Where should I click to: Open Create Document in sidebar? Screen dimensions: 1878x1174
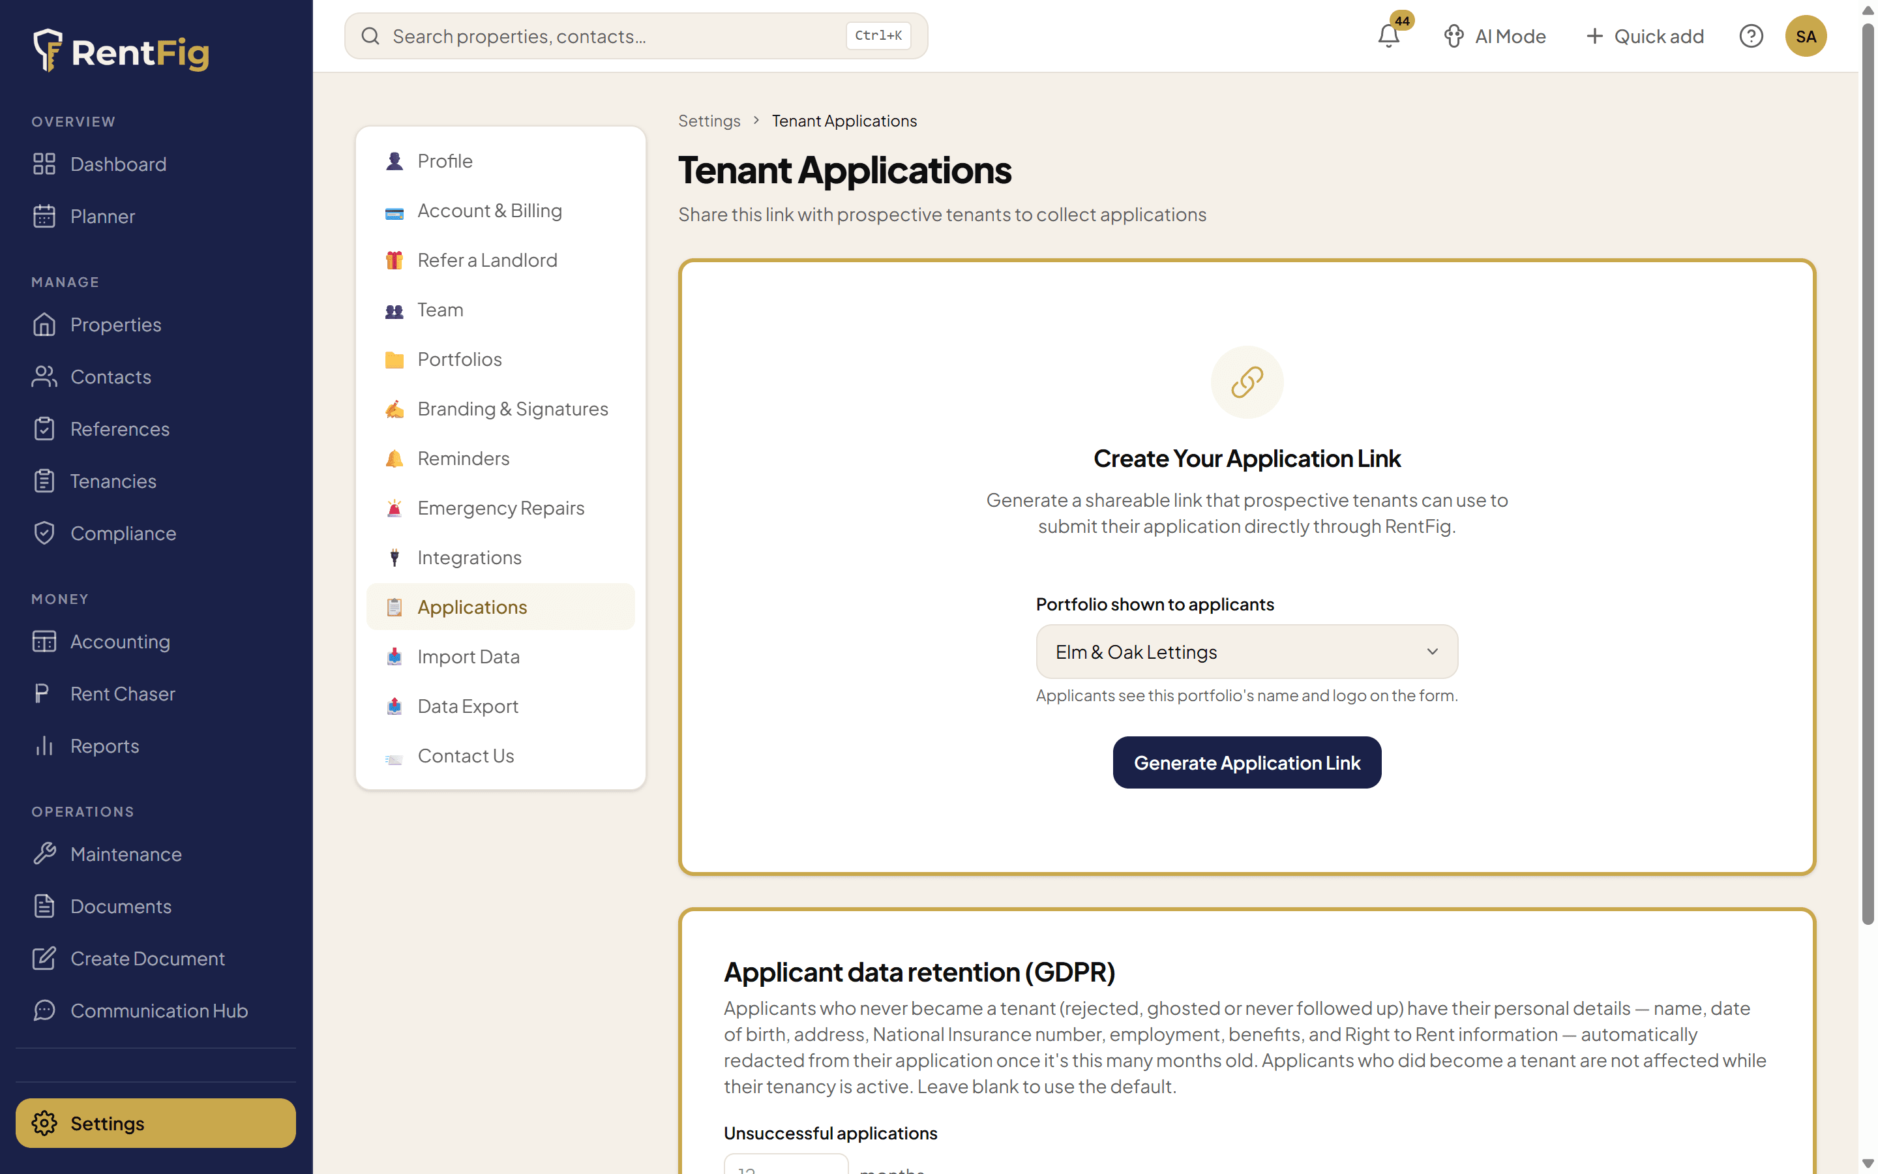click(x=155, y=958)
